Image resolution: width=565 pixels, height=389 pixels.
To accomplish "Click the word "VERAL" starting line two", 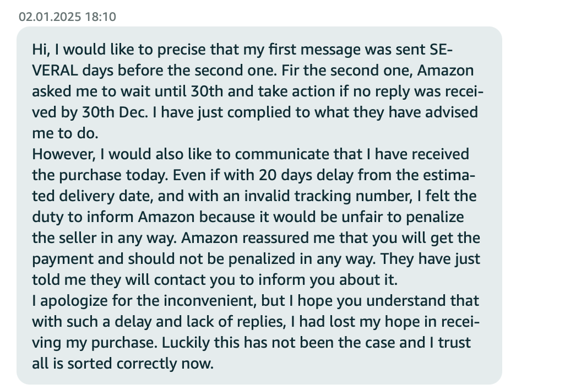I will (x=55, y=71).
